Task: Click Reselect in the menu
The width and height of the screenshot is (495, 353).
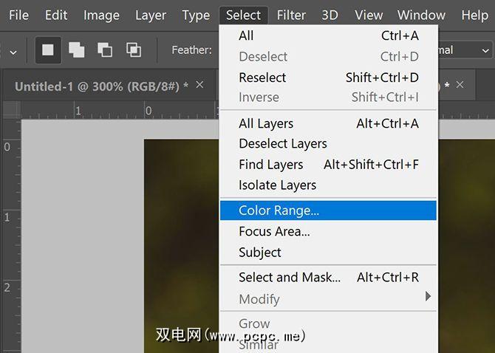Action: [x=262, y=78]
